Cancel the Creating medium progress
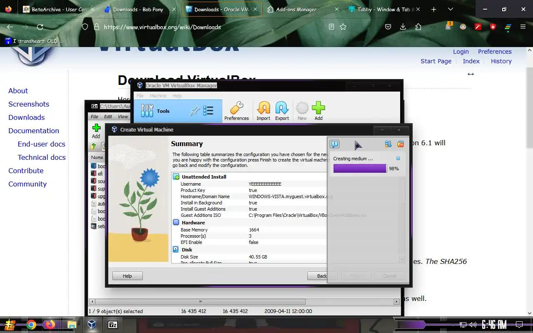The width and height of the screenshot is (533, 333). pos(398,159)
